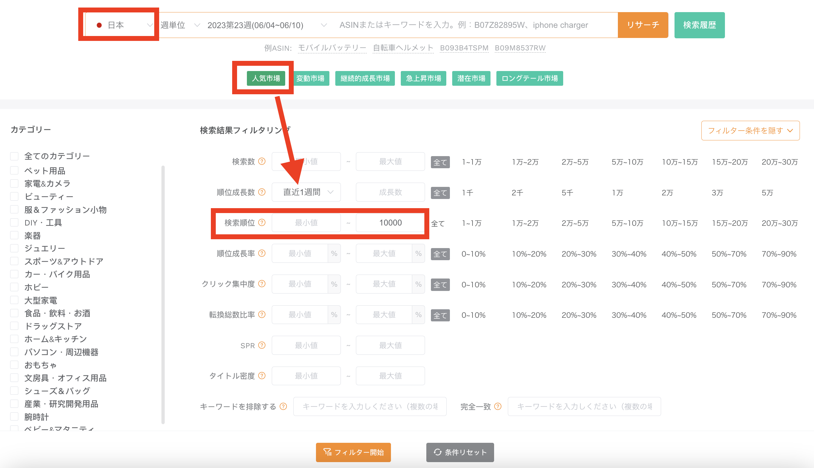Click the リサーチ button
This screenshot has width=814, height=468.
643,25
